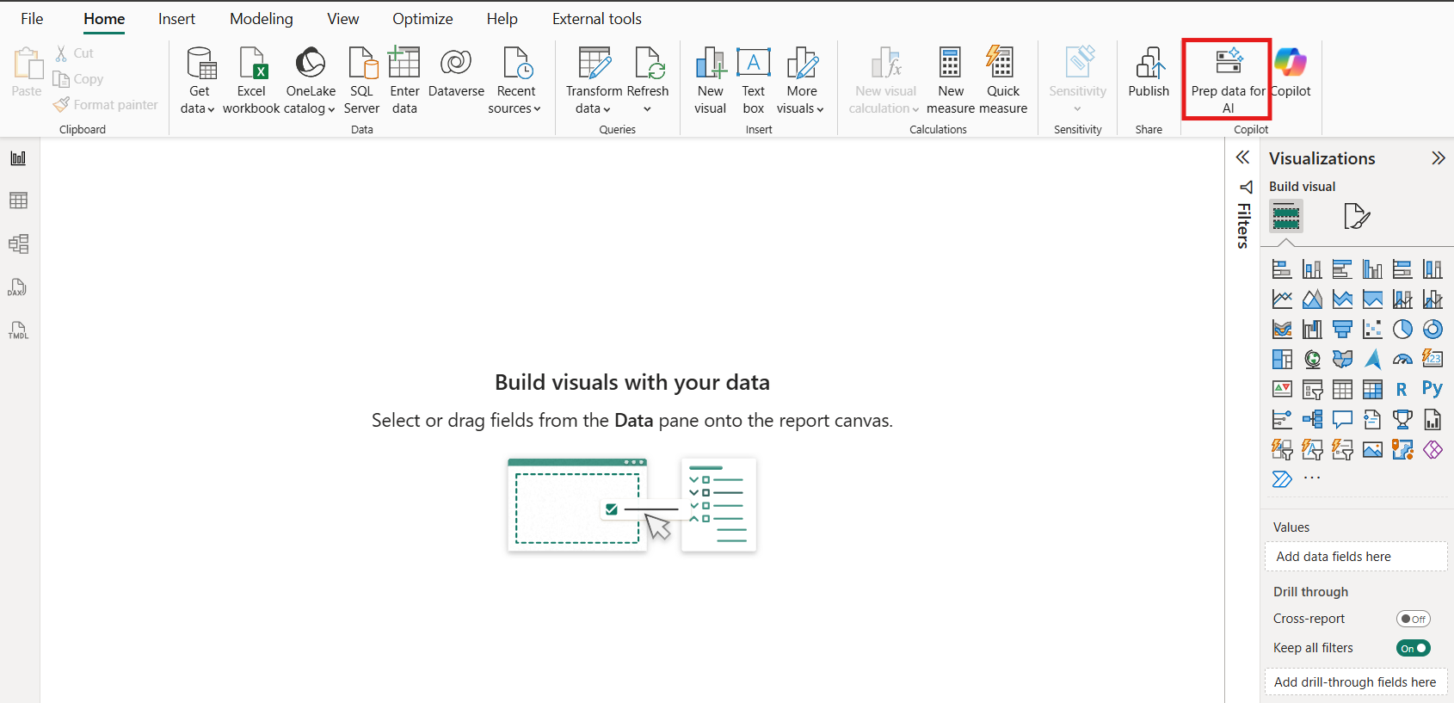This screenshot has height=703, width=1454.
Task: Open the Modeling ribbon tab
Action: (261, 19)
